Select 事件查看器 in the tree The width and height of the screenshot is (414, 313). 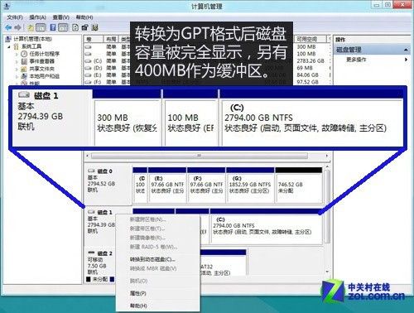[x=41, y=61]
